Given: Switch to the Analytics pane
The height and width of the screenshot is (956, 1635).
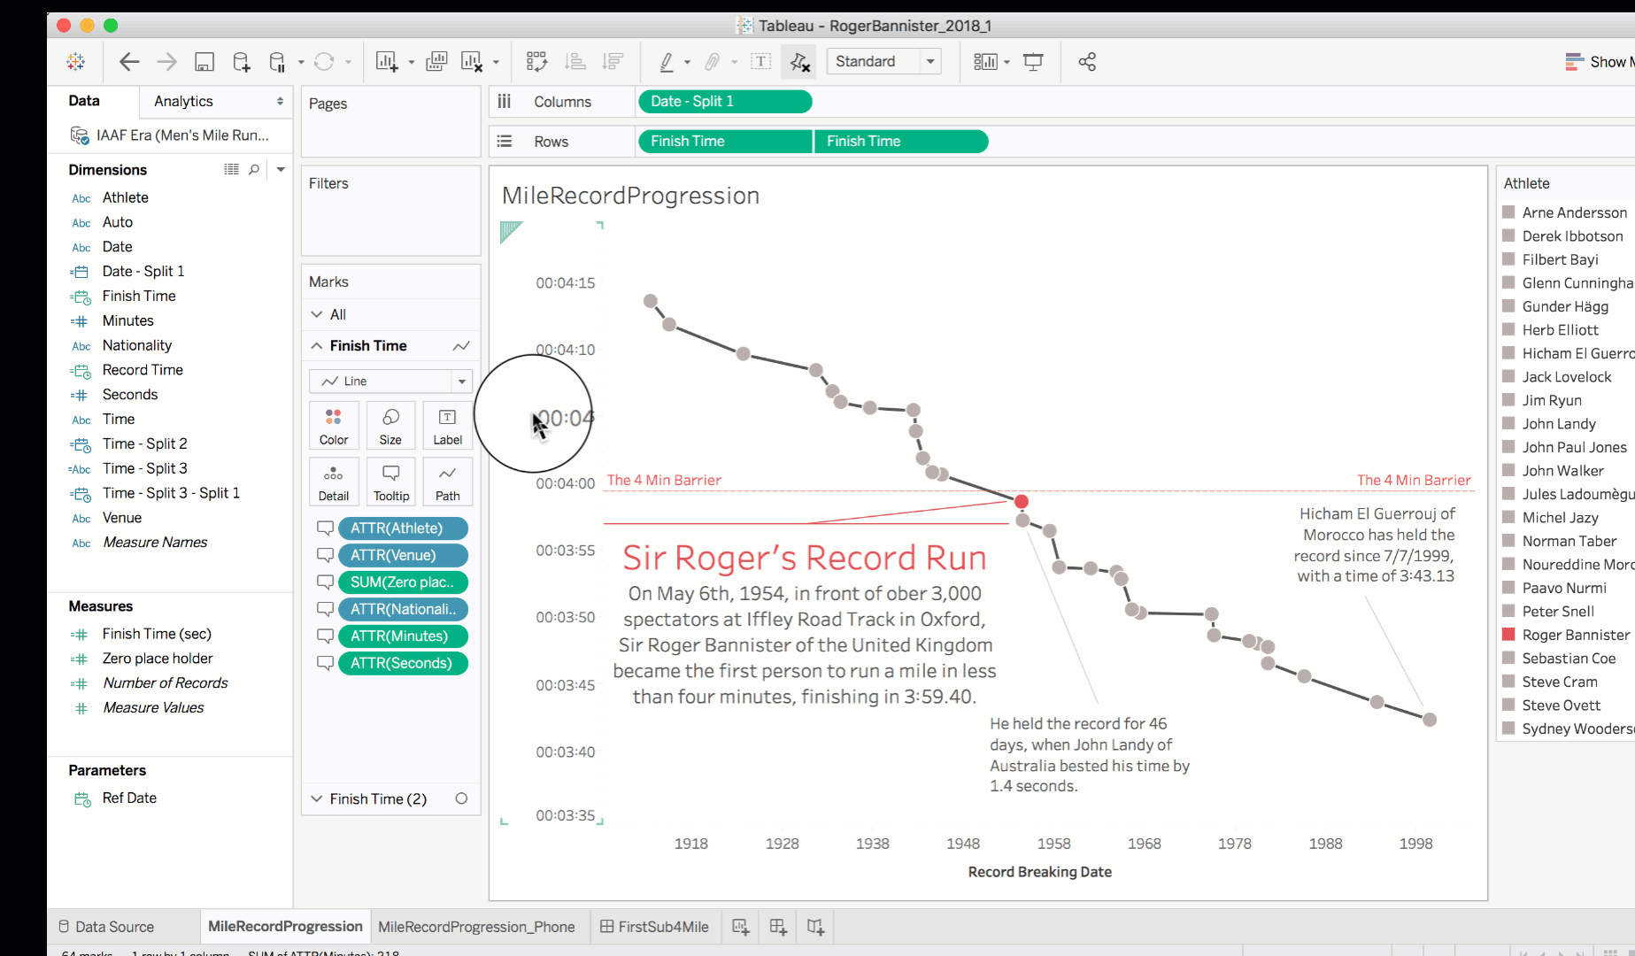Looking at the screenshot, I should 183,101.
